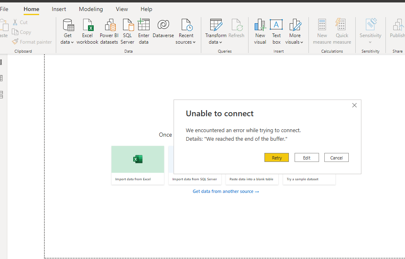Open the Dataverse connector
The image size is (405, 259).
click(163, 29)
